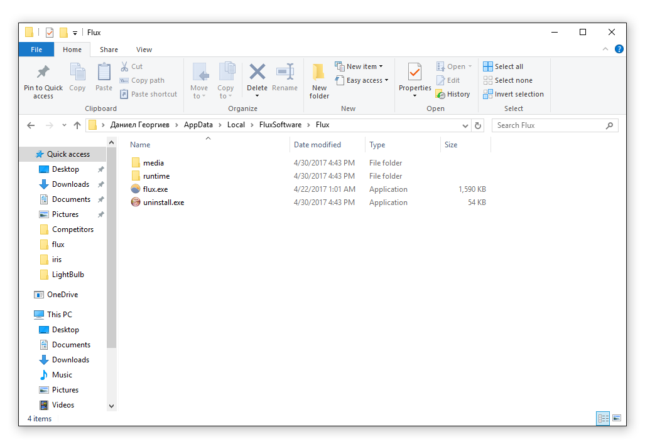Open Videos under This PC
Viewport: 645px width, 447px height.
(x=63, y=405)
